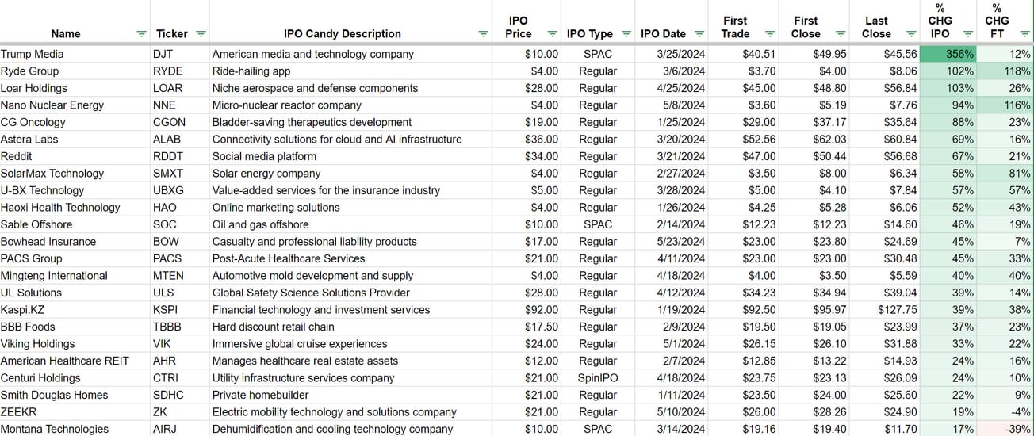
Task: Open the First Close filter icon
Action: coord(839,34)
